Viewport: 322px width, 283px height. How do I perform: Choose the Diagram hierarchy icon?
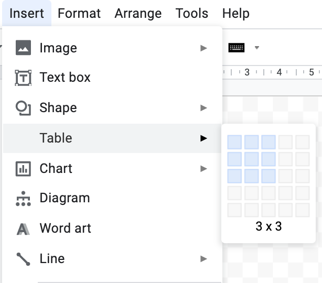[23, 199]
